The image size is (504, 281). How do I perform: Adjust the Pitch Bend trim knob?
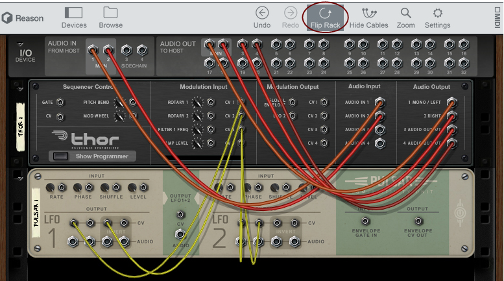119,103
